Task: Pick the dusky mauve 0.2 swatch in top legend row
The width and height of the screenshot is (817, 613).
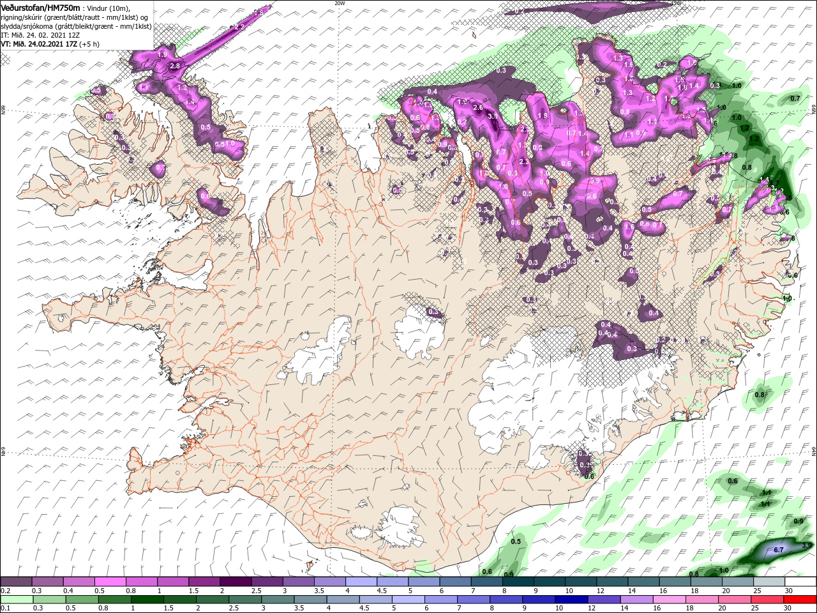Action: (16, 582)
